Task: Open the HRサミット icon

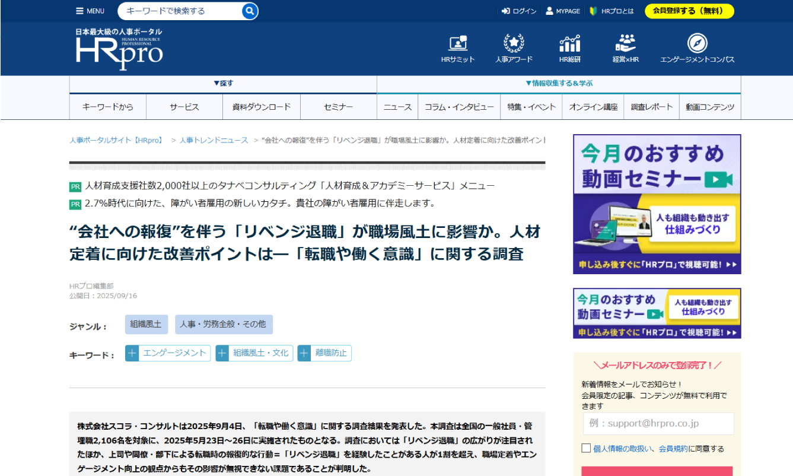Action: click(458, 44)
